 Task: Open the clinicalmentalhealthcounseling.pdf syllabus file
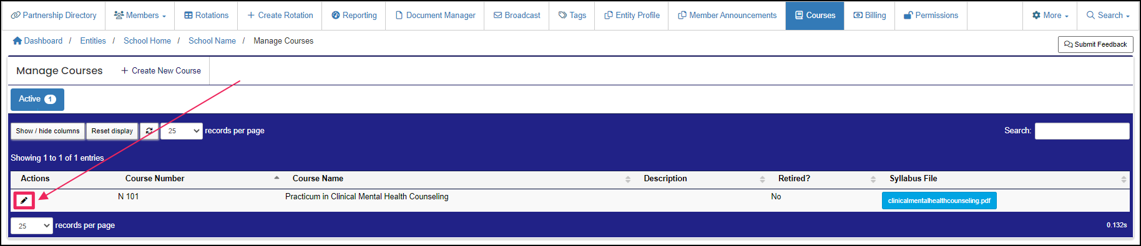[939, 201]
